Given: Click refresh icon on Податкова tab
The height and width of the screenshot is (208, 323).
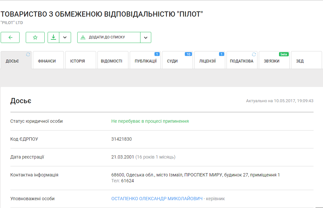Looking at the screenshot, I should (254, 54).
